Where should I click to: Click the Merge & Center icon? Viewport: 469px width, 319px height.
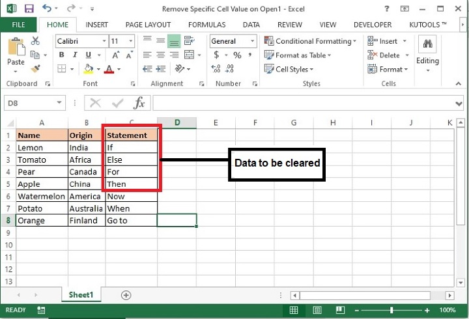coord(189,55)
